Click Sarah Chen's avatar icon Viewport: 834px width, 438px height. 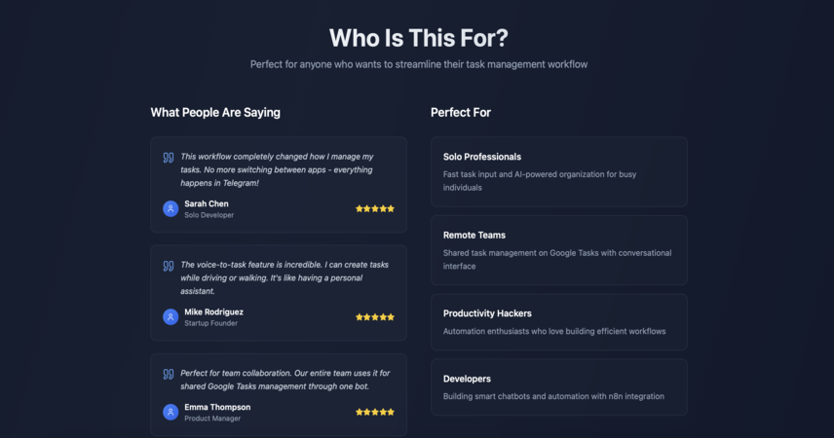pyautogui.click(x=171, y=209)
